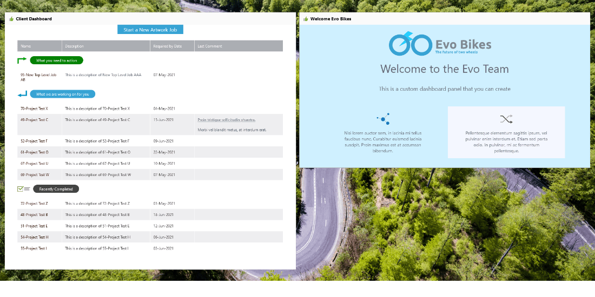595x297 pixels.
Task: Open 67-Project Test U row
Action: [x=150, y=163]
